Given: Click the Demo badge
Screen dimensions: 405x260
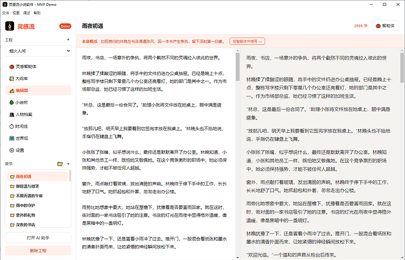Looking at the screenshot, I should [65, 26].
